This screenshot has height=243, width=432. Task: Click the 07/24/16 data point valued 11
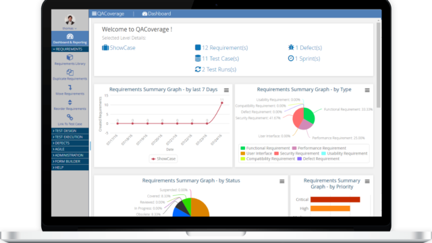tap(222, 103)
